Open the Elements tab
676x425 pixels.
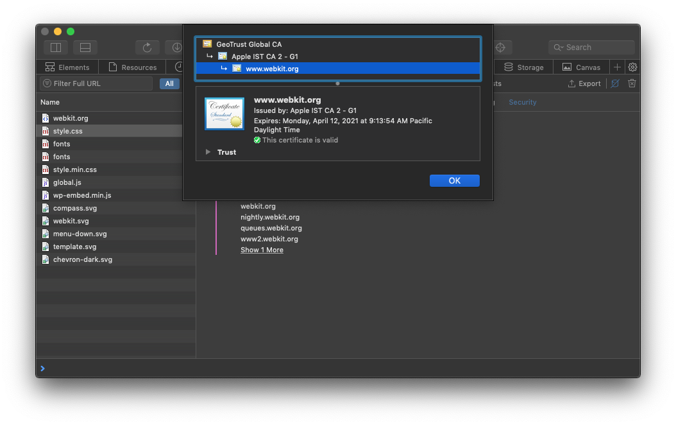[68, 67]
